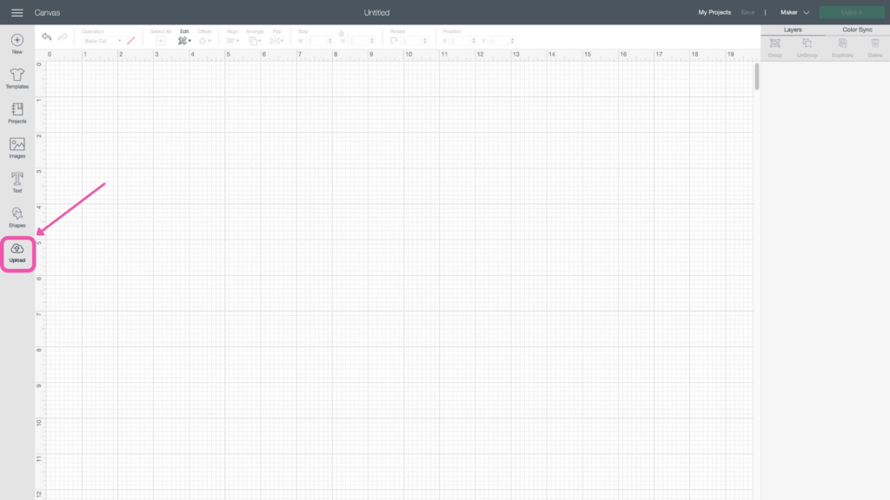
Task: Click the Save link
Action: pos(747,12)
